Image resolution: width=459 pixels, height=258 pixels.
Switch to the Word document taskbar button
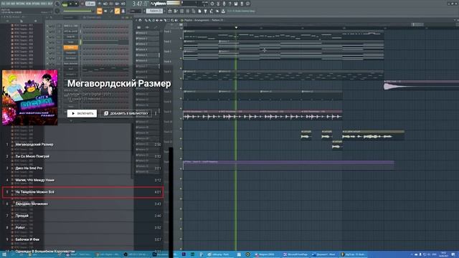(x=324, y=254)
